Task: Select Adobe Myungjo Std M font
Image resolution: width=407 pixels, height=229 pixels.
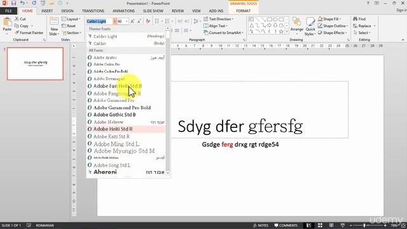Action: (126, 151)
